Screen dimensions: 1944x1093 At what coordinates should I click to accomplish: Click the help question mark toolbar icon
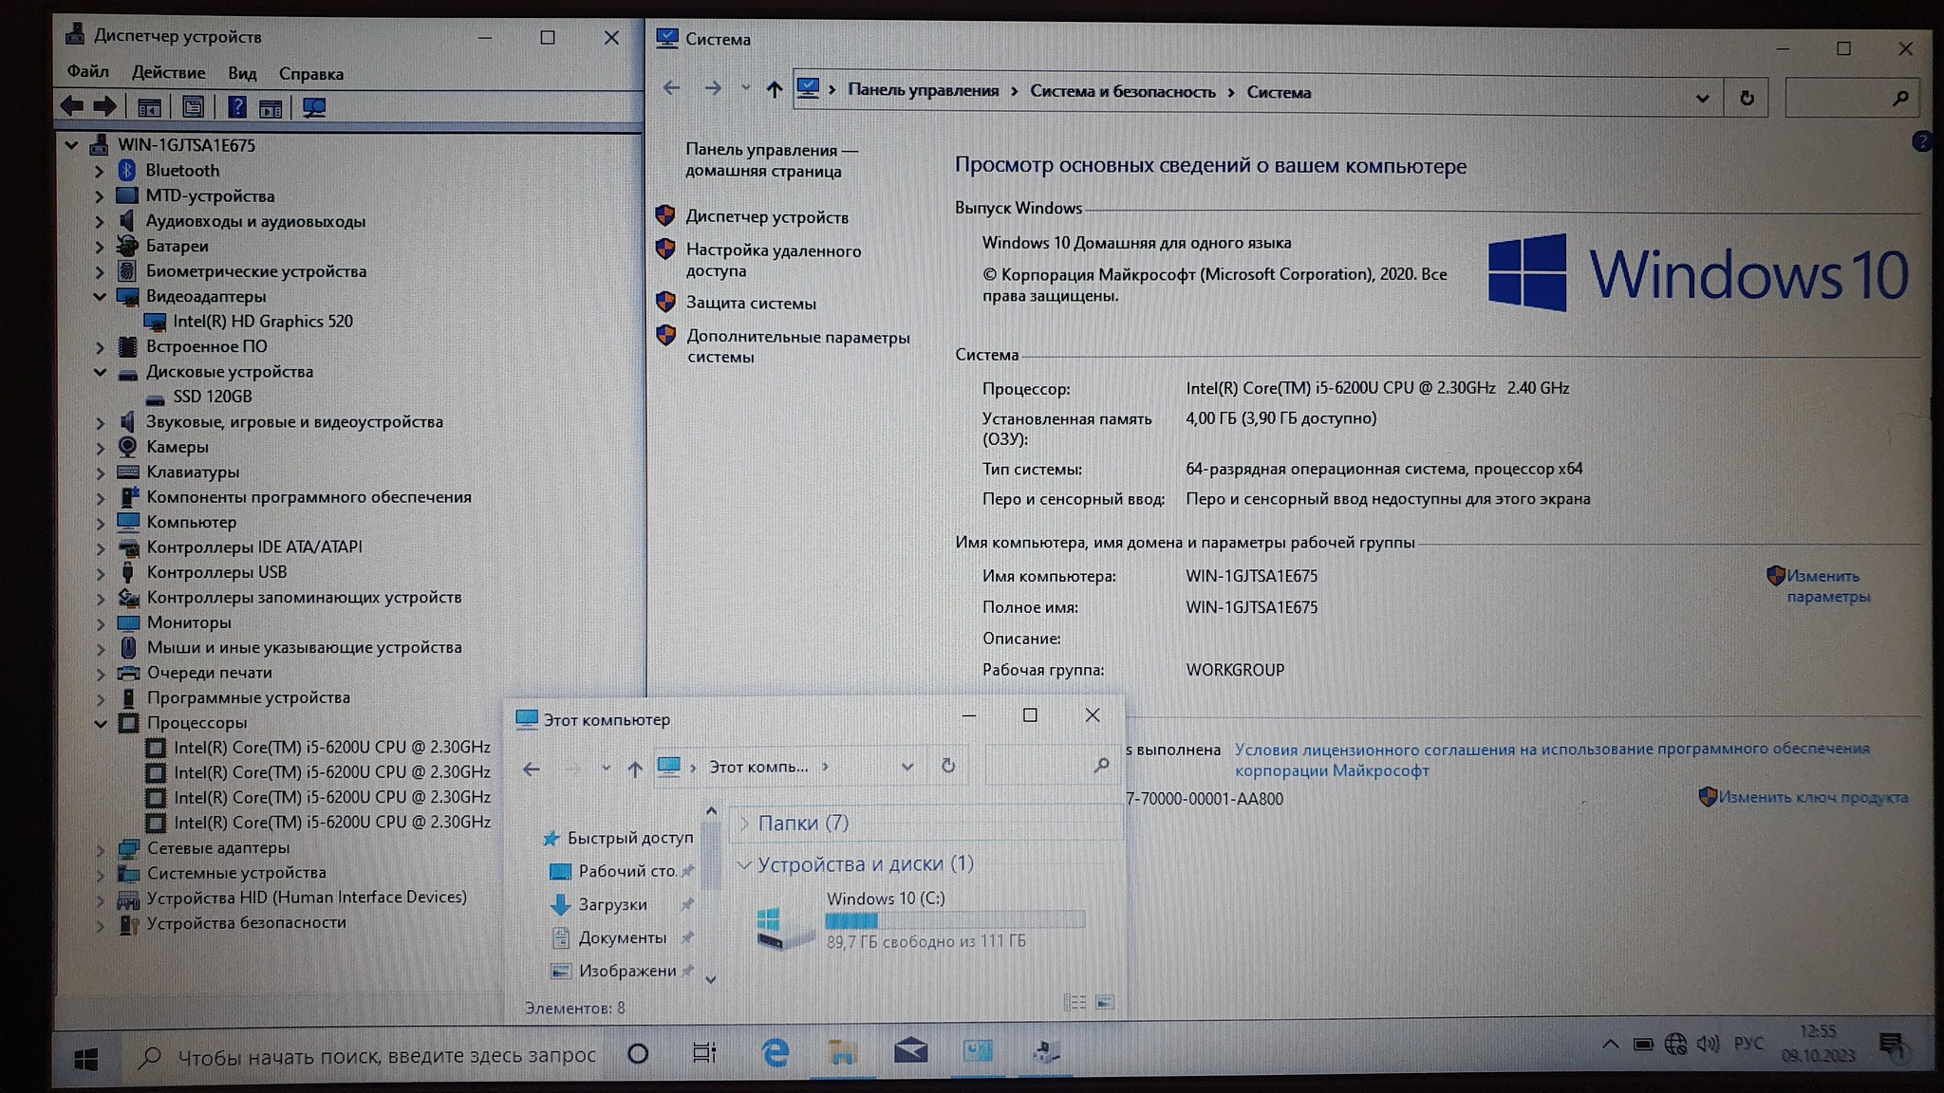click(x=237, y=107)
